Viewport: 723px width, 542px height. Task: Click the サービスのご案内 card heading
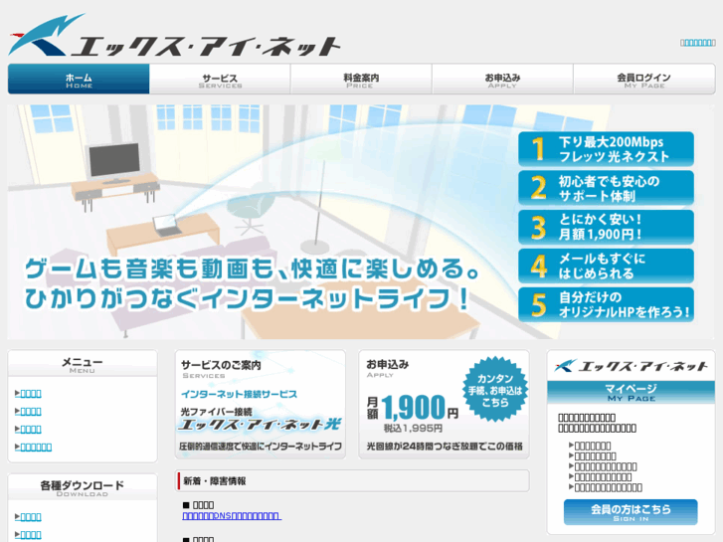(221, 365)
